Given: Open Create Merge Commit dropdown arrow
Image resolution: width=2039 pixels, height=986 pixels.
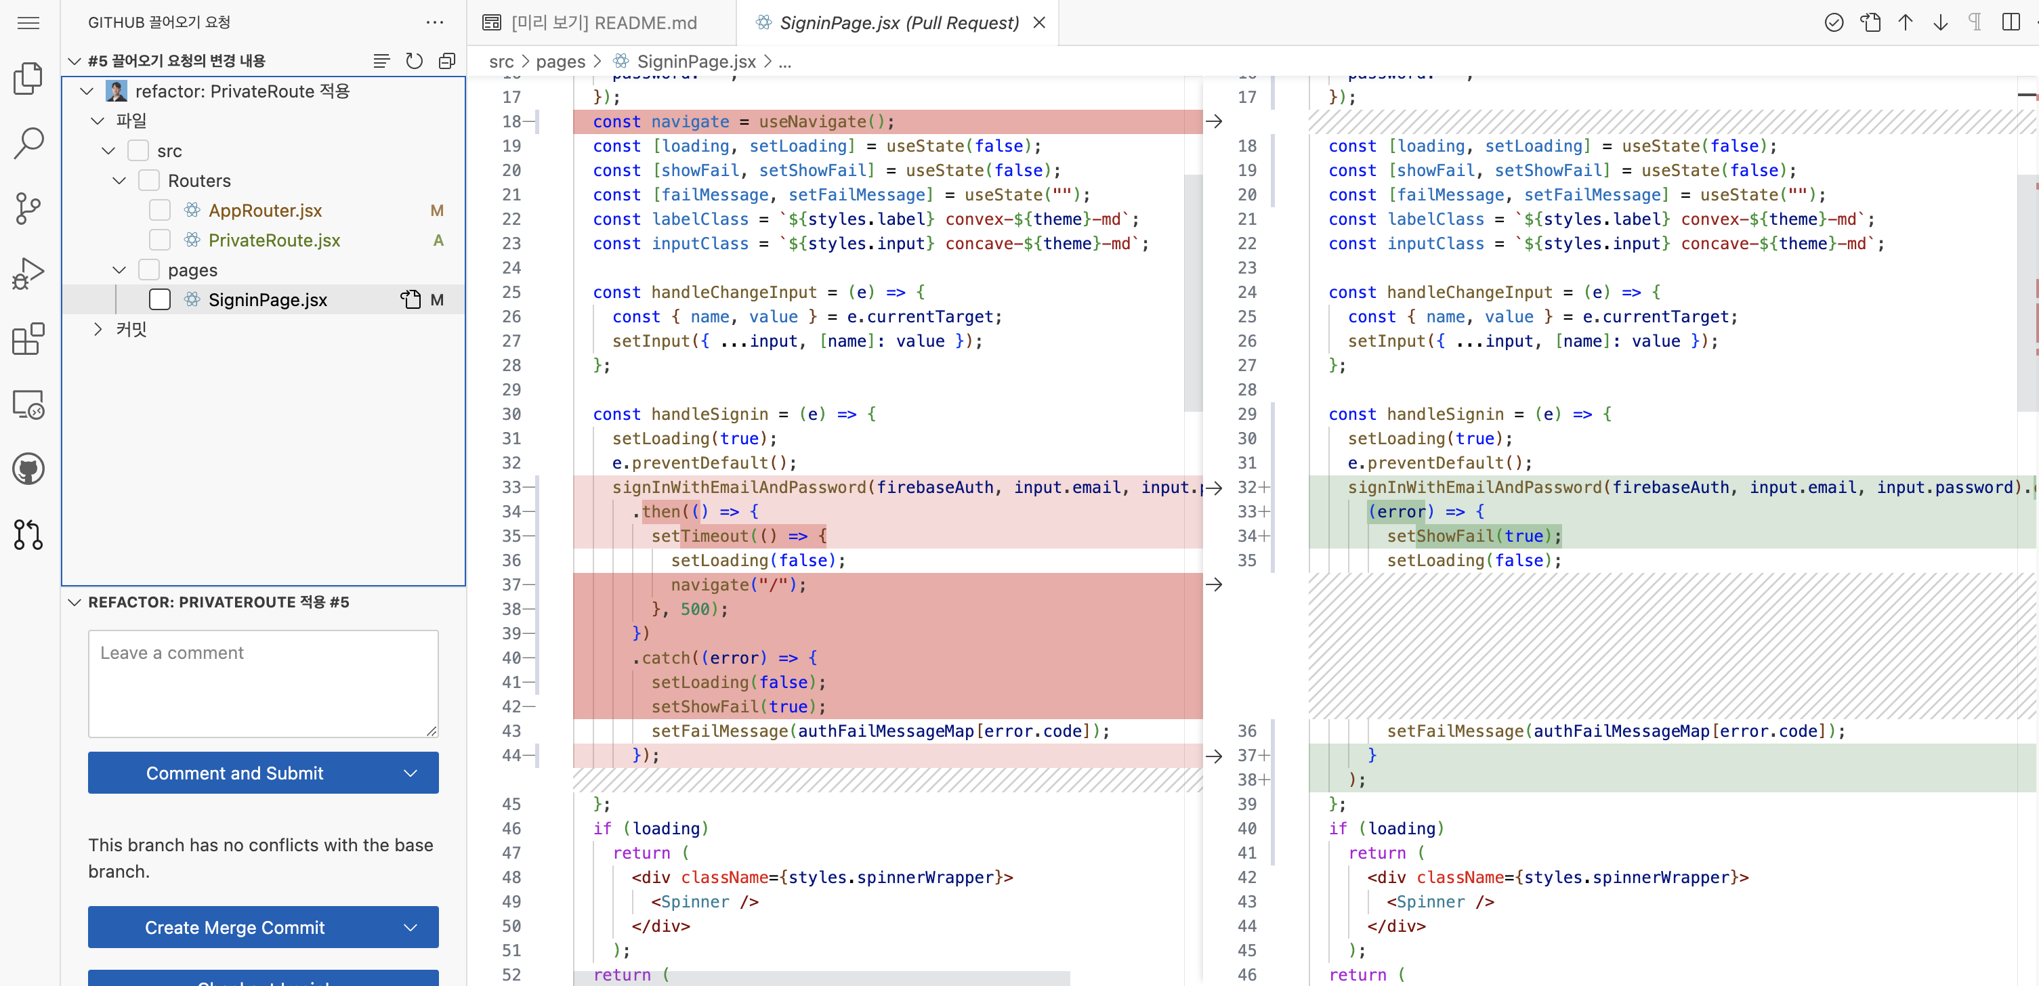Looking at the screenshot, I should [410, 928].
